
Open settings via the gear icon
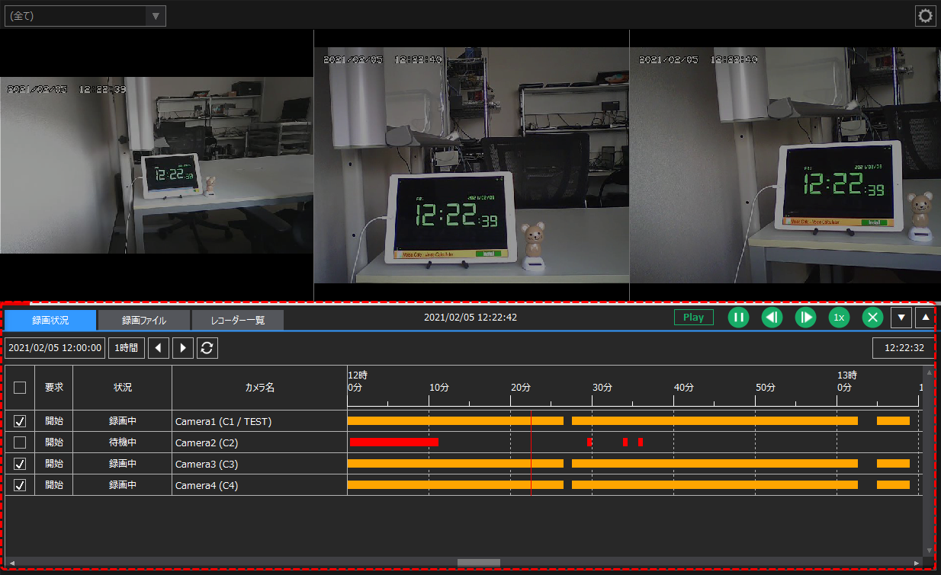925,15
